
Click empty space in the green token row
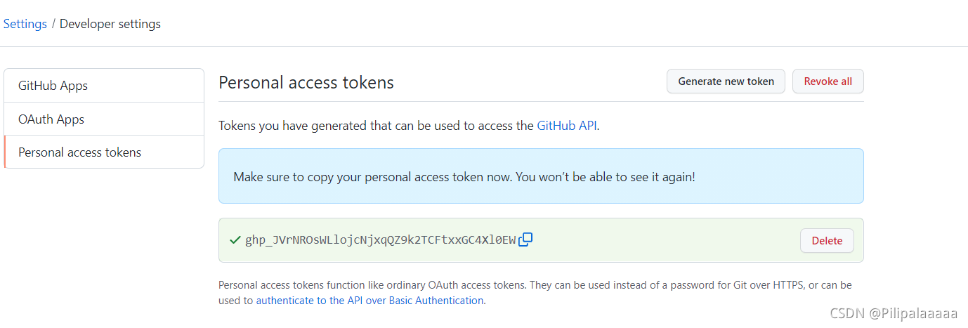point(667,240)
